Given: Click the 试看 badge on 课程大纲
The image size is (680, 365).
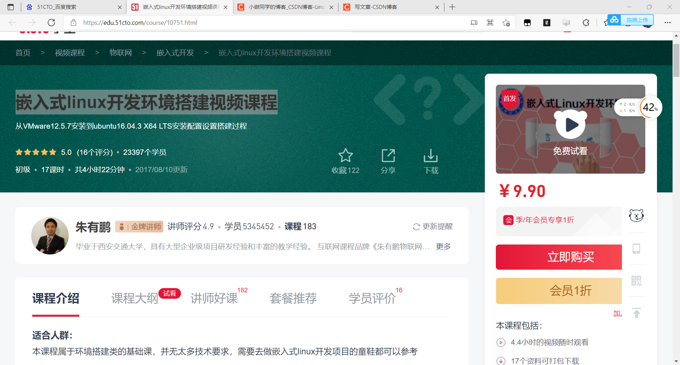Looking at the screenshot, I should click(x=170, y=293).
